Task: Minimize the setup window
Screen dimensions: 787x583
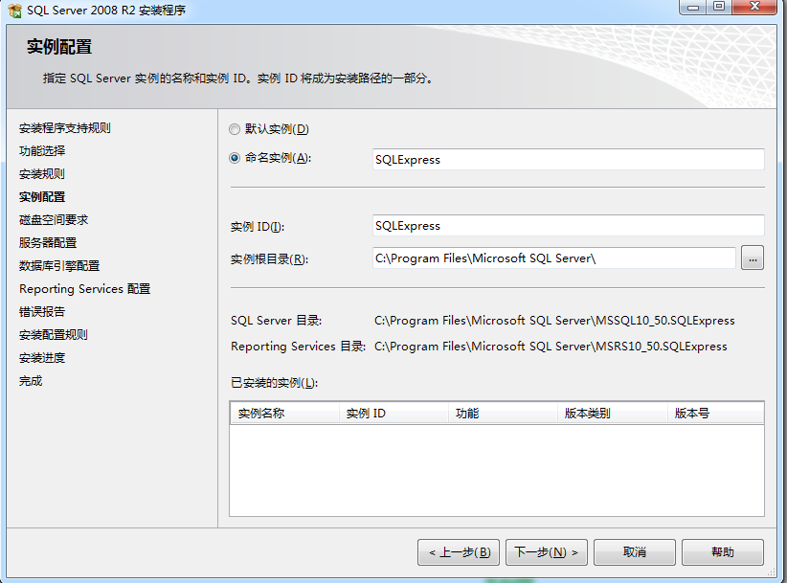Action: [692, 7]
